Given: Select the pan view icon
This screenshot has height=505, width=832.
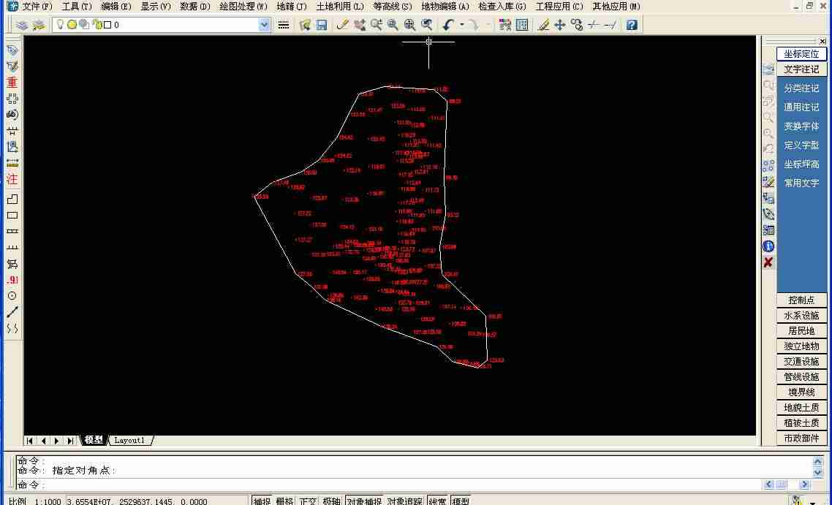Looking at the screenshot, I should tap(359, 25).
